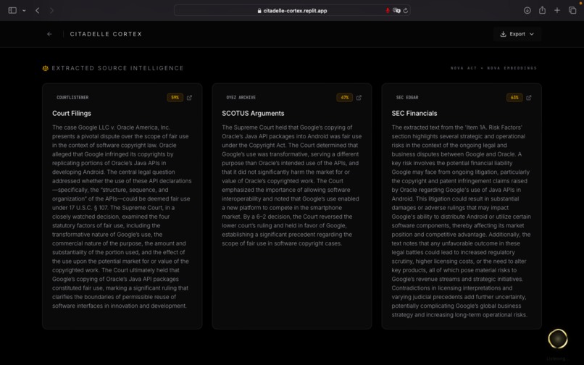Click the COURTLISTENER source label

(72, 98)
